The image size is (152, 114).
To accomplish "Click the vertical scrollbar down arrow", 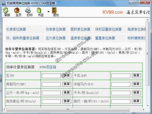I will coord(148,105).
